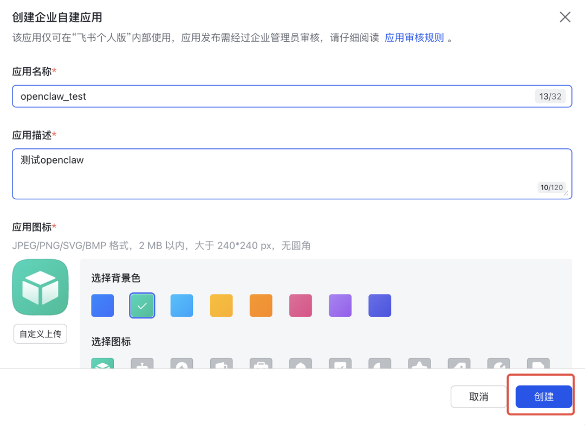The image size is (585, 425).
Task: Select the pencil-edit icon in the icon list
Action: [340, 365]
